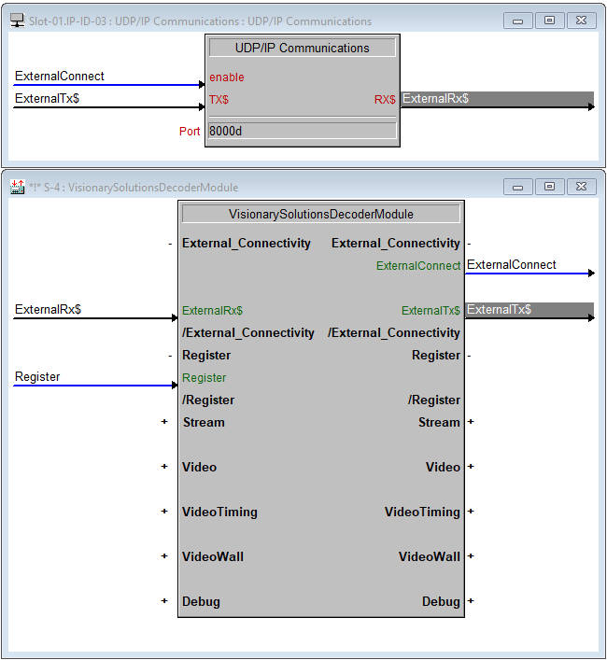Click the UDP/IP Communications symbol header

pos(302,48)
